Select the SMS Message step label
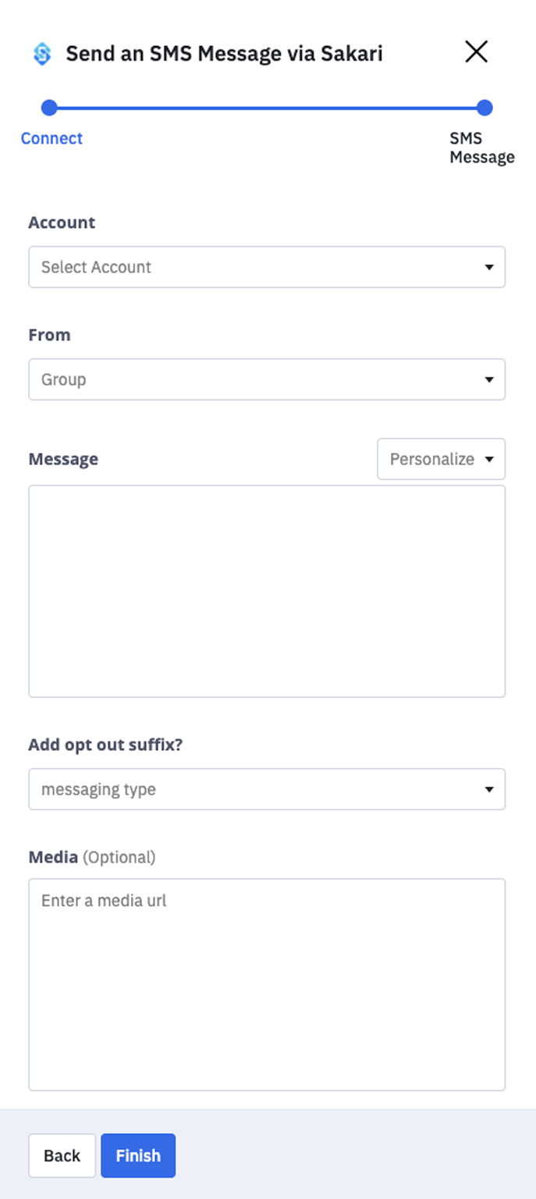The image size is (536, 1199). tap(481, 148)
